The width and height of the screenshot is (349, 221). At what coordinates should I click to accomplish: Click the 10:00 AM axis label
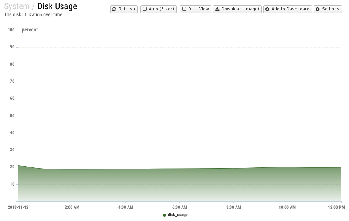tap(287, 207)
